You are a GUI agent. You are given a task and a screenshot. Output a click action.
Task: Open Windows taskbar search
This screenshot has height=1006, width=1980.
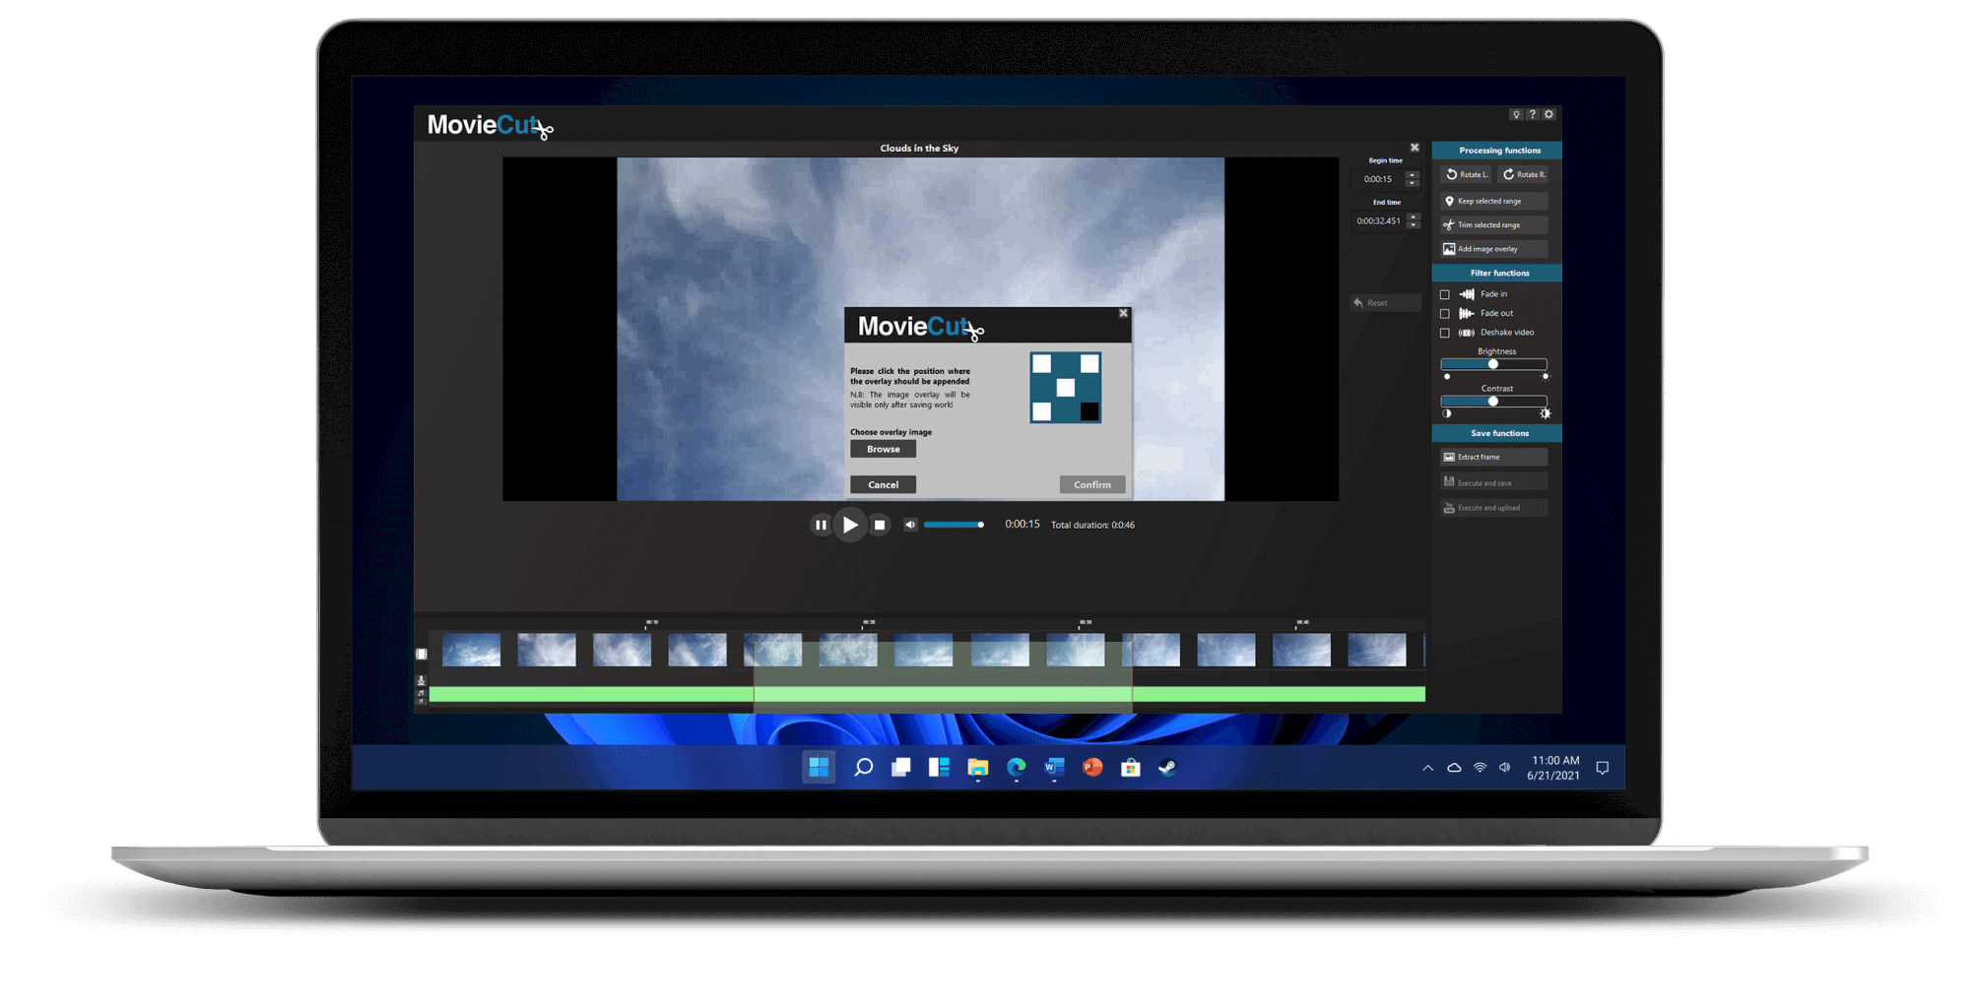(863, 767)
